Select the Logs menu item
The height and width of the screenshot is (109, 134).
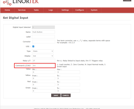(51, 10)
